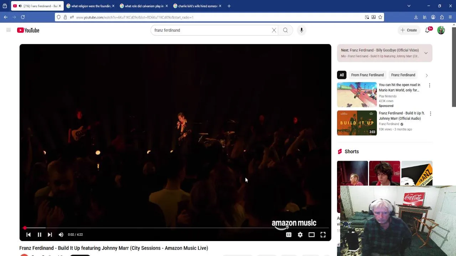Open the account avatar menu
The height and width of the screenshot is (256, 456).
(x=441, y=30)
